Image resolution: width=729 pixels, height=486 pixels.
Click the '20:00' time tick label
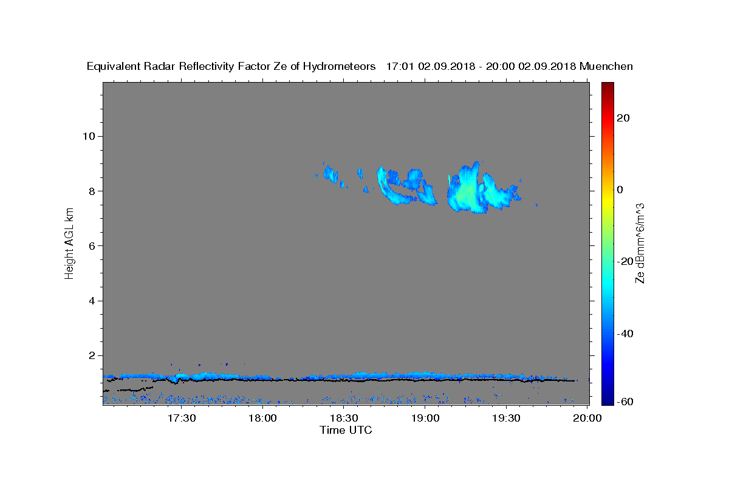coord(588,418)
